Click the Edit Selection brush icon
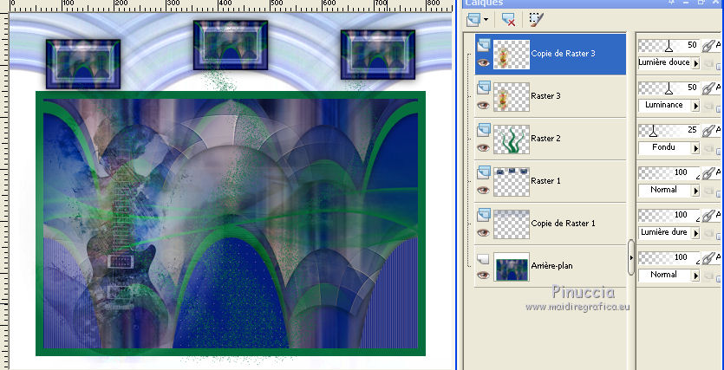The image size is (724, 370). [x=536, y=19]
